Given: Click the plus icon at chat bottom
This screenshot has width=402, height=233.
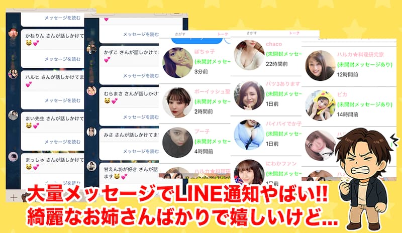Looking at the screenshot, I should pos(14,198).
